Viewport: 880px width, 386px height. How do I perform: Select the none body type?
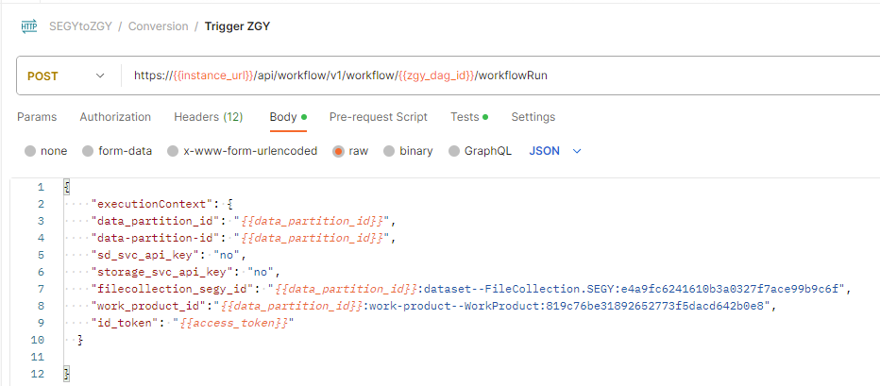(x=46, y=151)
